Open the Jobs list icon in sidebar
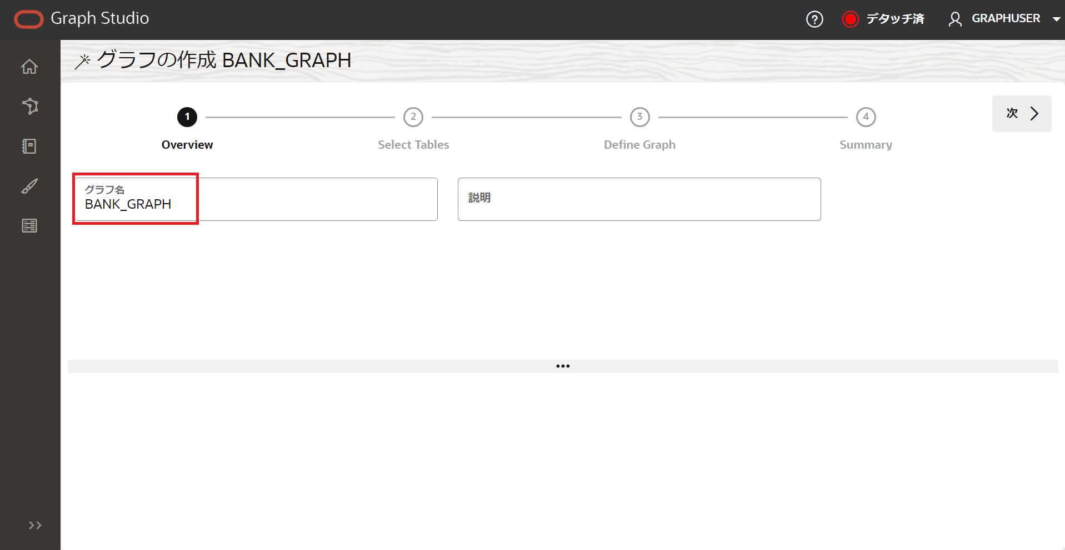The width and height of the screenshot is (1065, 550). click(29, 226)
